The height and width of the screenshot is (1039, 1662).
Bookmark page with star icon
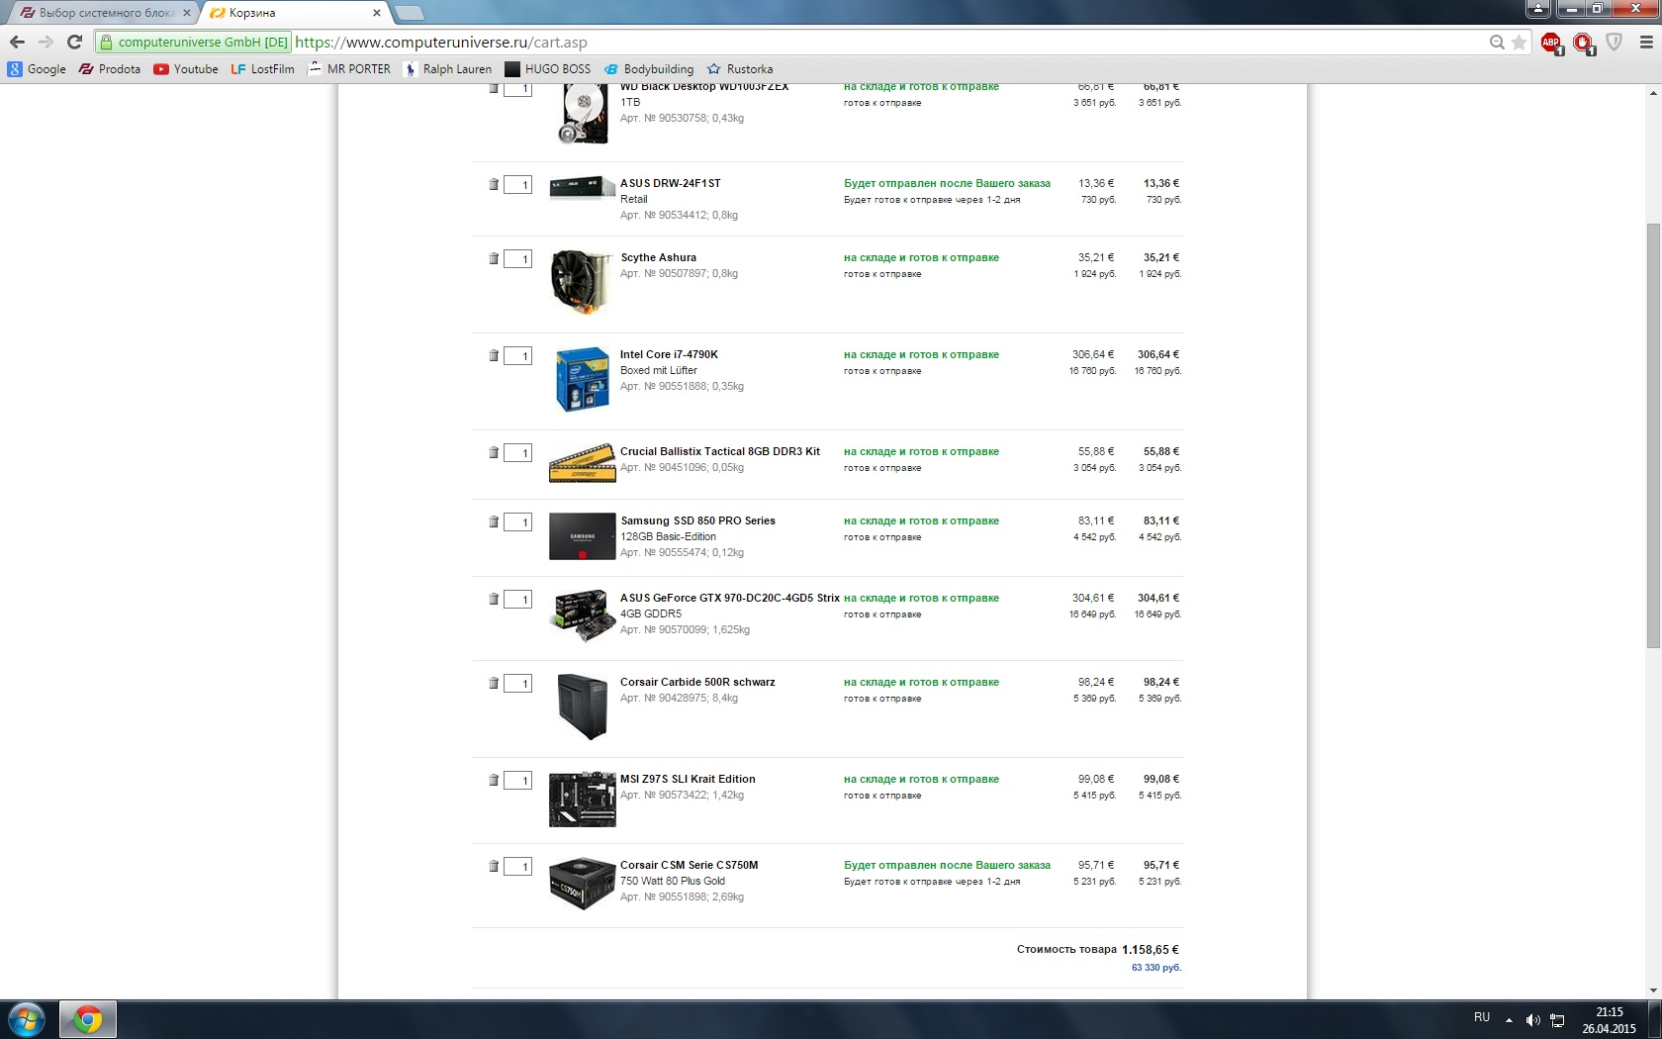pos(1519,42)
